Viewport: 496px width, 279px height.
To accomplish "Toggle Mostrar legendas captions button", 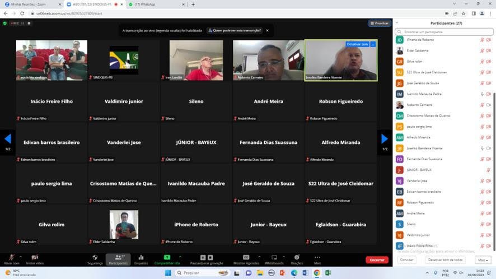I will pos(246,257).
